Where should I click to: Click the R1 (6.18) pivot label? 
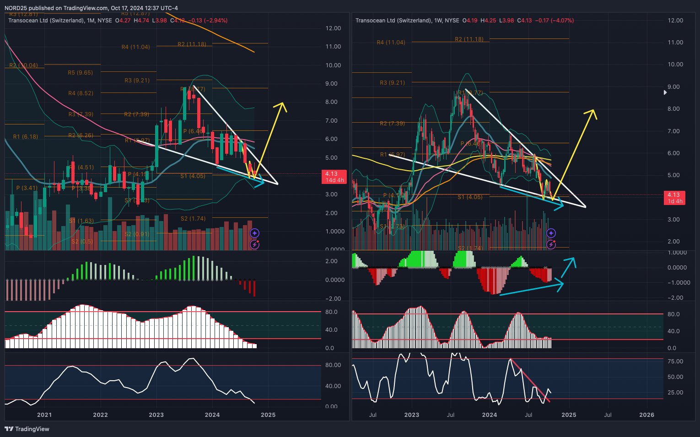[x=26, y=137]
